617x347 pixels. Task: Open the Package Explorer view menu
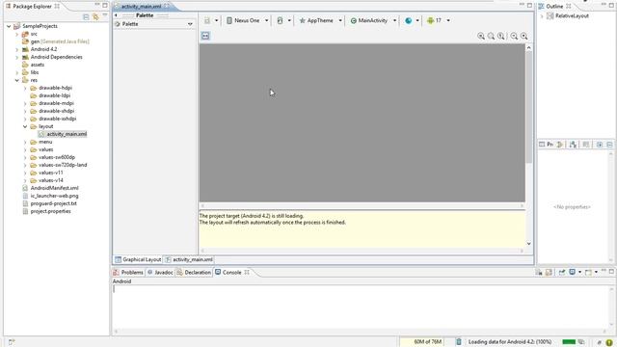(x=105, y=15)
